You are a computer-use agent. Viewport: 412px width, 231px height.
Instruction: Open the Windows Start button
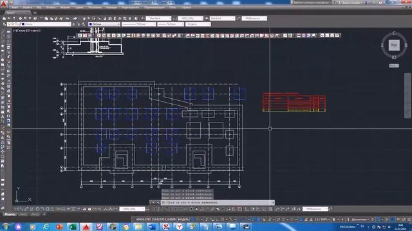5,227
